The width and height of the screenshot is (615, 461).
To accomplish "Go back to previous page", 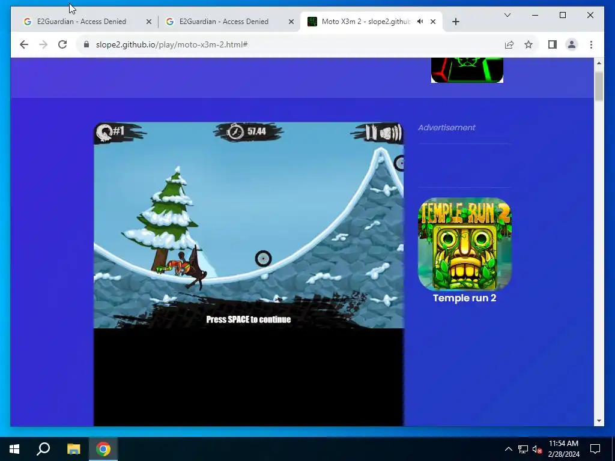I will coord(24,44).
